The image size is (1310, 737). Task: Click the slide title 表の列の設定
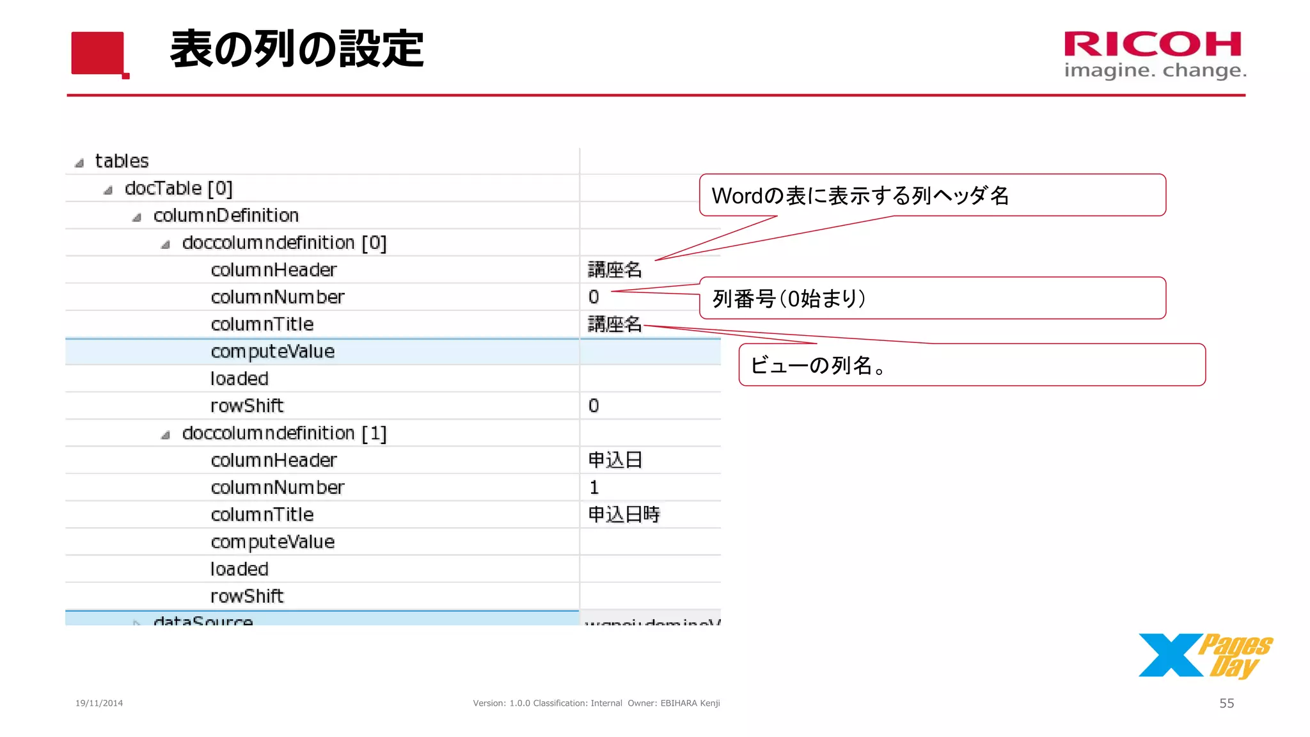tap(297, 49)
